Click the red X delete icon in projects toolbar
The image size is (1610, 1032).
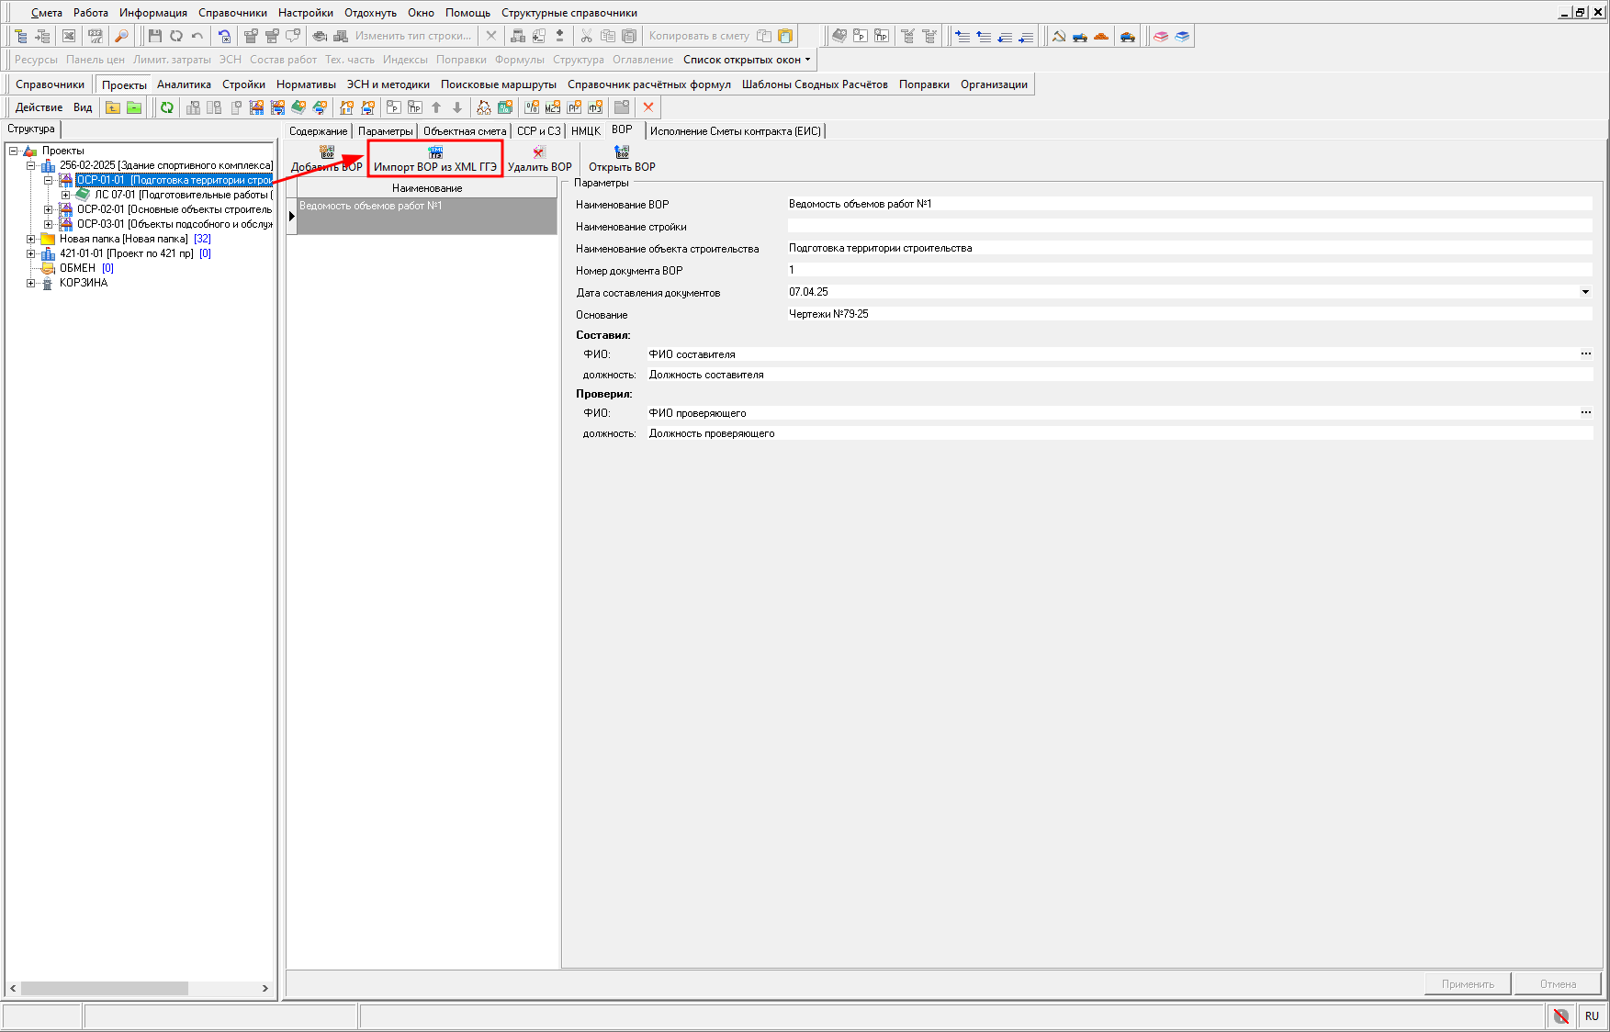(648, 107)
